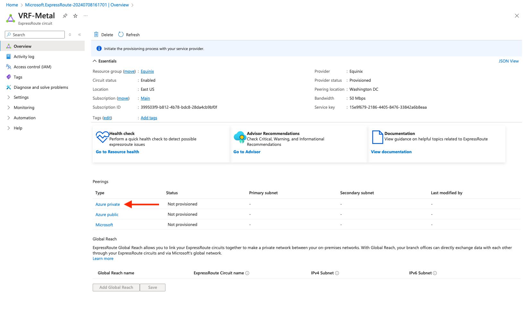Open Microsoft peering
Image resolution: width=523 pixels, height=309 pixels.
tap(104, 225)
